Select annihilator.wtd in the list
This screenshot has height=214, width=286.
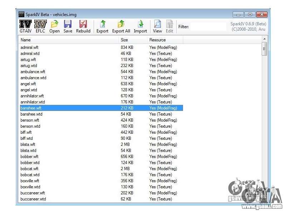tap(33, 102)
